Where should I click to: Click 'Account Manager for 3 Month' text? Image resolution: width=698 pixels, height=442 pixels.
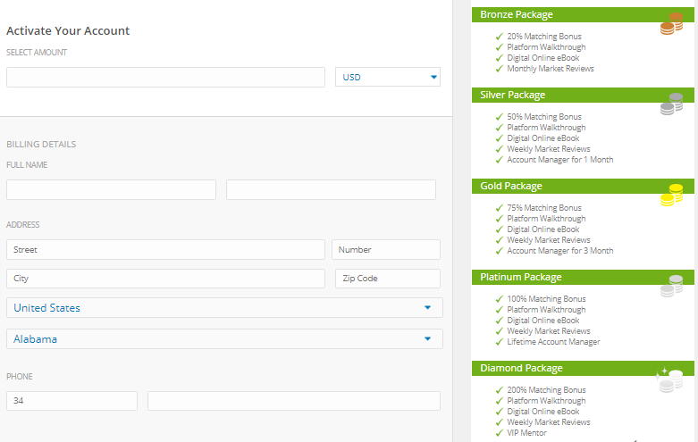pyautogui.click(x=560, y=251)
